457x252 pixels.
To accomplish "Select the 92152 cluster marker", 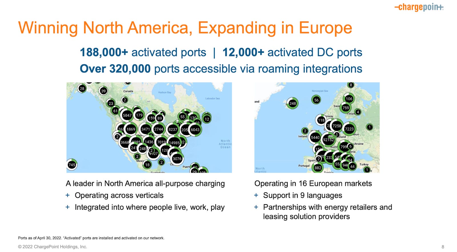I will click(x=328, y=140).
